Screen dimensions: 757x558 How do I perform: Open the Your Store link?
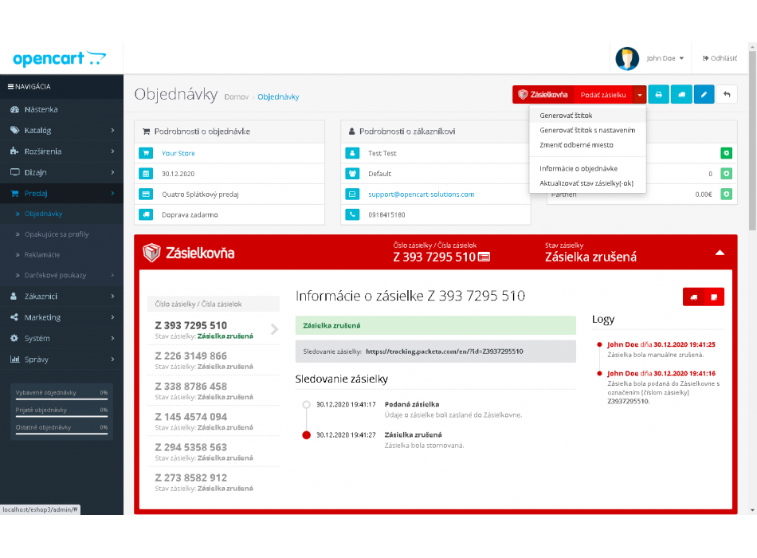(x=178, y=154)
